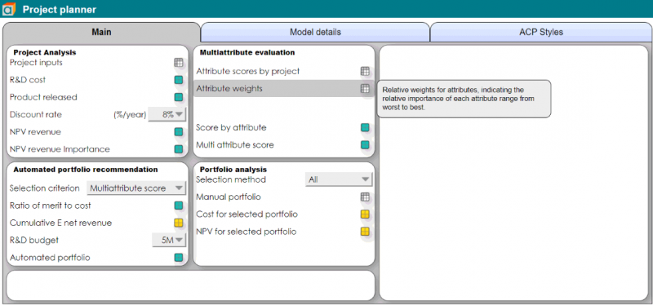Click the Selection criterion label
Screen dimensions: 653x305
45,188
